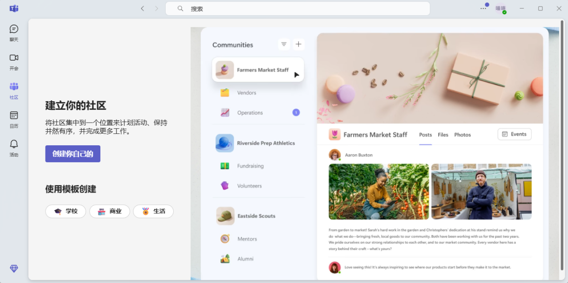Open the Photos tab
The image size is (568, 283).
coord(462,134)
